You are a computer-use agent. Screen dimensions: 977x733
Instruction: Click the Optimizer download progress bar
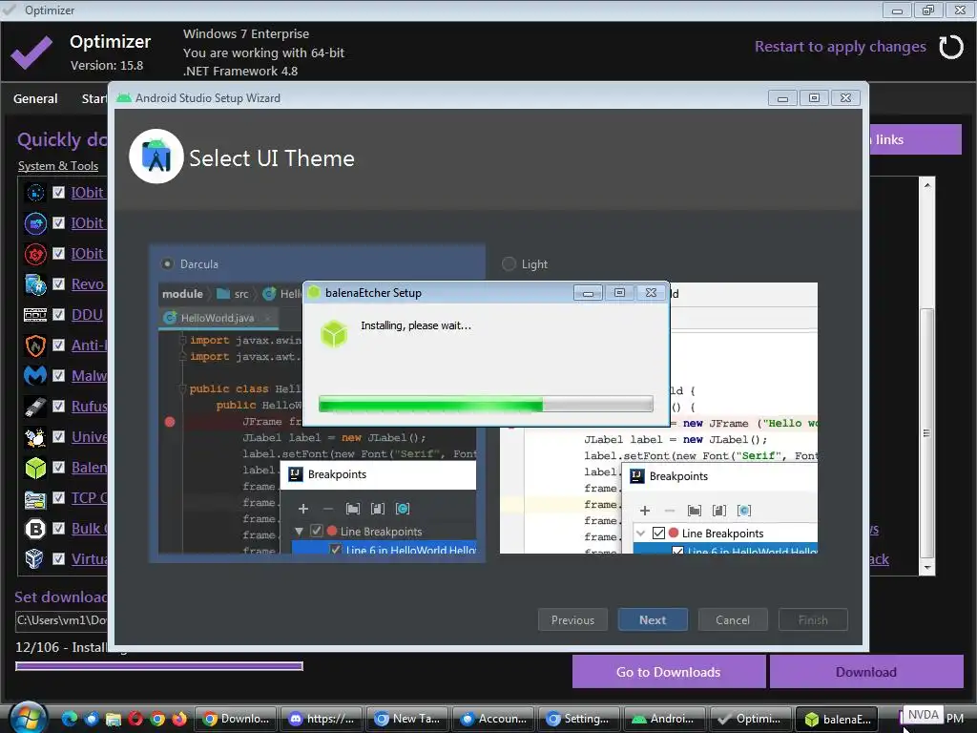tap(159, 666)
